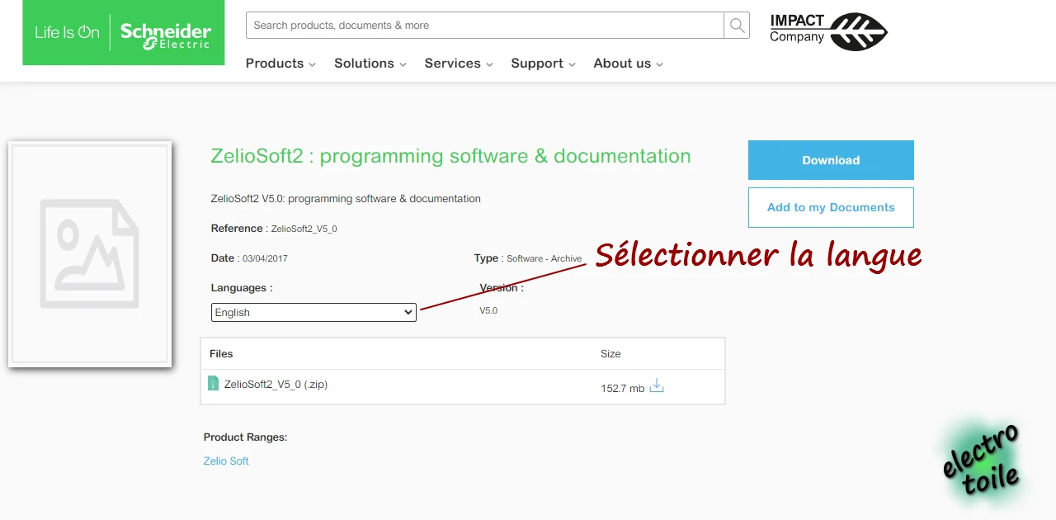Click the zip file icon for ZelioSoft2_V5_0
This screenshot has height=520, width=1056.
213,383
